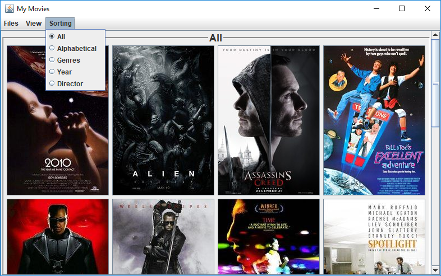Screen dimensions: 441x276
Task: Click the scrollbar down arrow
Action: click(435, 270)
